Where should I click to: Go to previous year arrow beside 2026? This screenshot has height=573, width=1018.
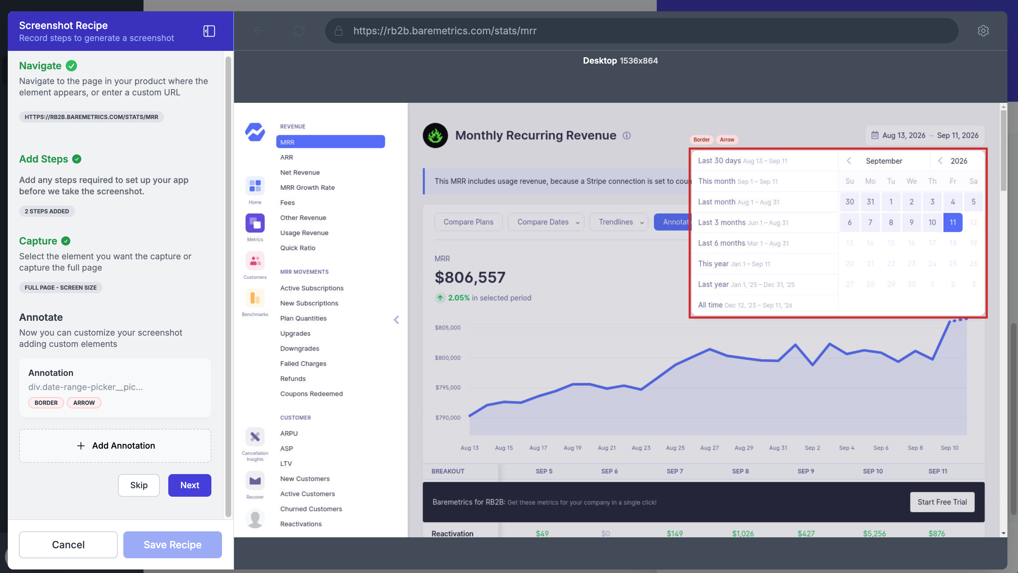pos(941,161)
